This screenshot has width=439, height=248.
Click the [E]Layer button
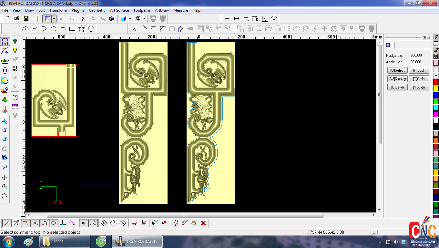coord(397,87)
